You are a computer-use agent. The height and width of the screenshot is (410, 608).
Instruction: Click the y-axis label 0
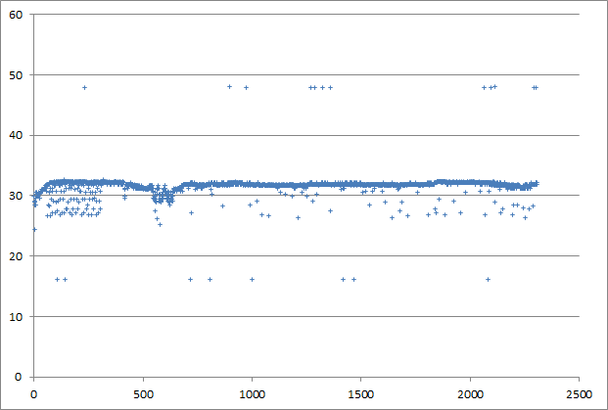[20, 377]
